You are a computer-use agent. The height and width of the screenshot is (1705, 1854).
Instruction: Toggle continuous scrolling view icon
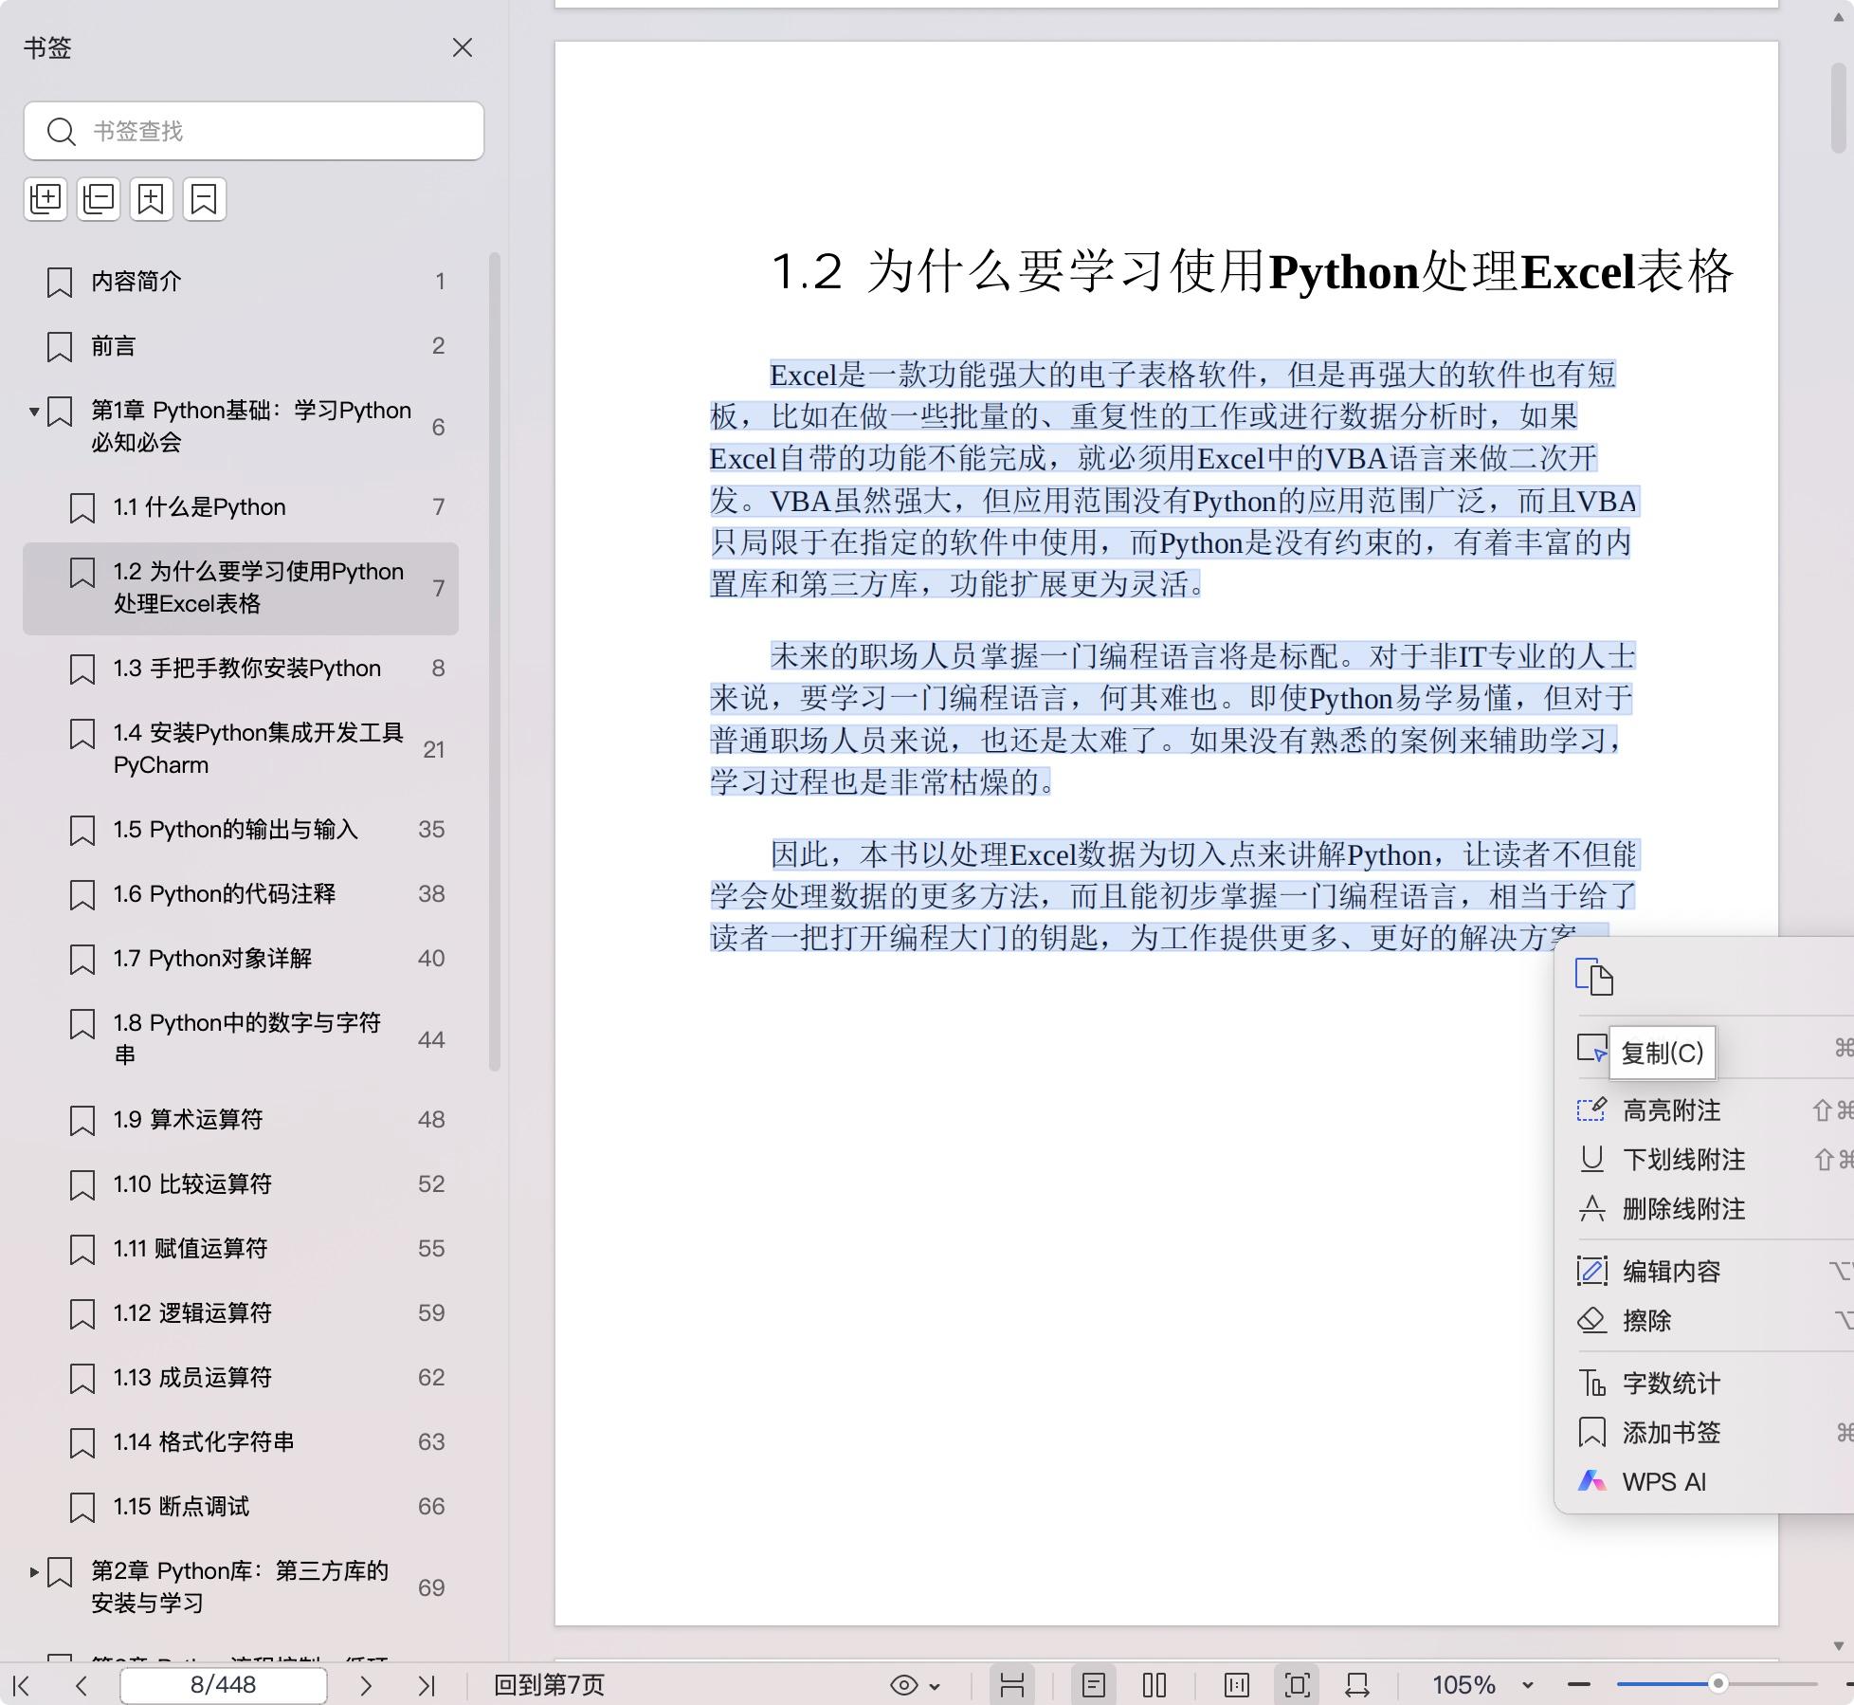[1012, 1685]
